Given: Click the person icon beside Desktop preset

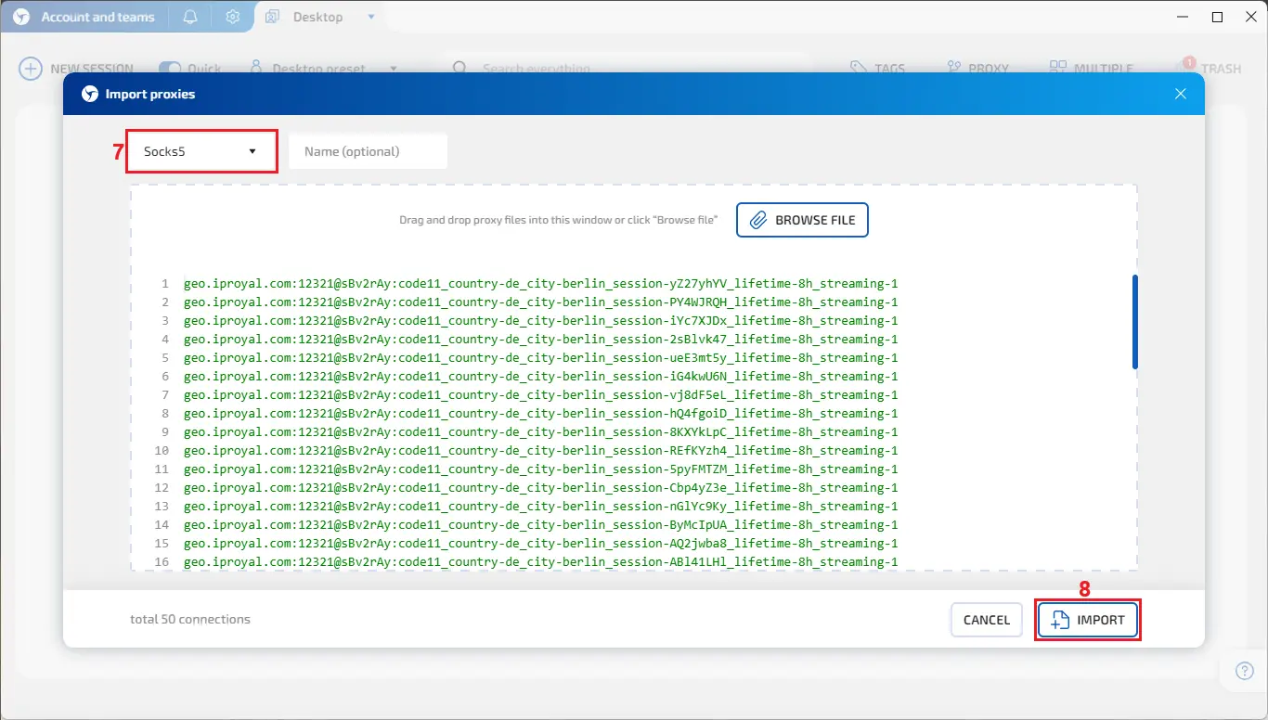Looking at the screenshot, I should click(256, 68).
